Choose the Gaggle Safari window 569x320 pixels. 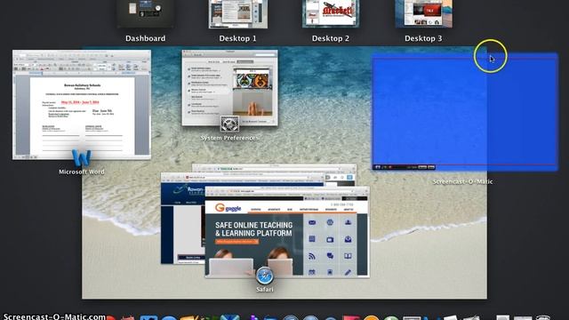tap(287, 232)
